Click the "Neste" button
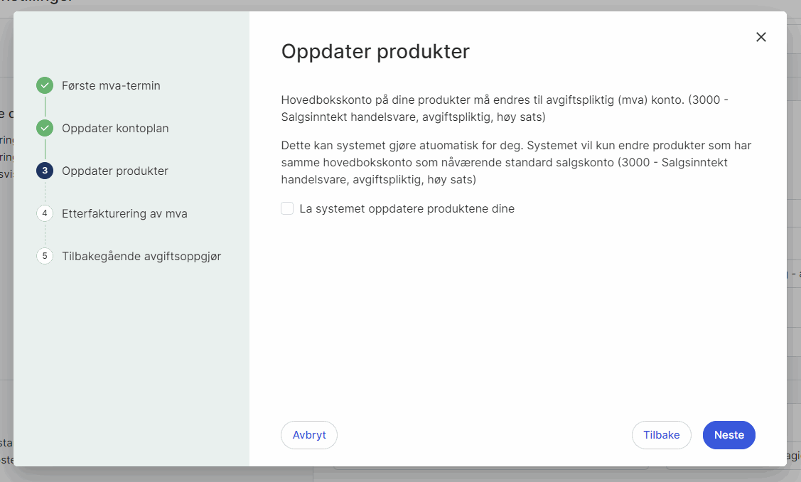Screen dimensions: 801x482 [x=729, y=434]
